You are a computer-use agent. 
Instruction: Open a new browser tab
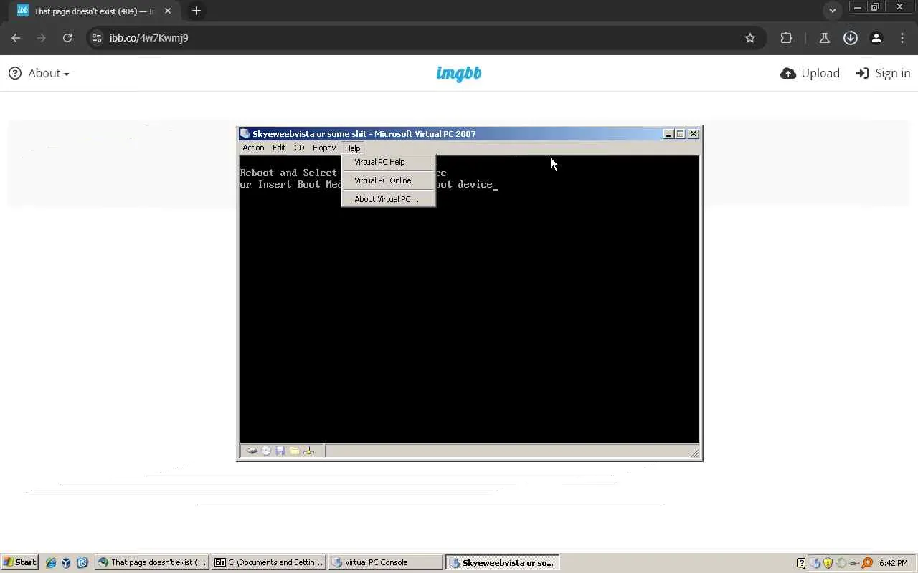[197, 11]
